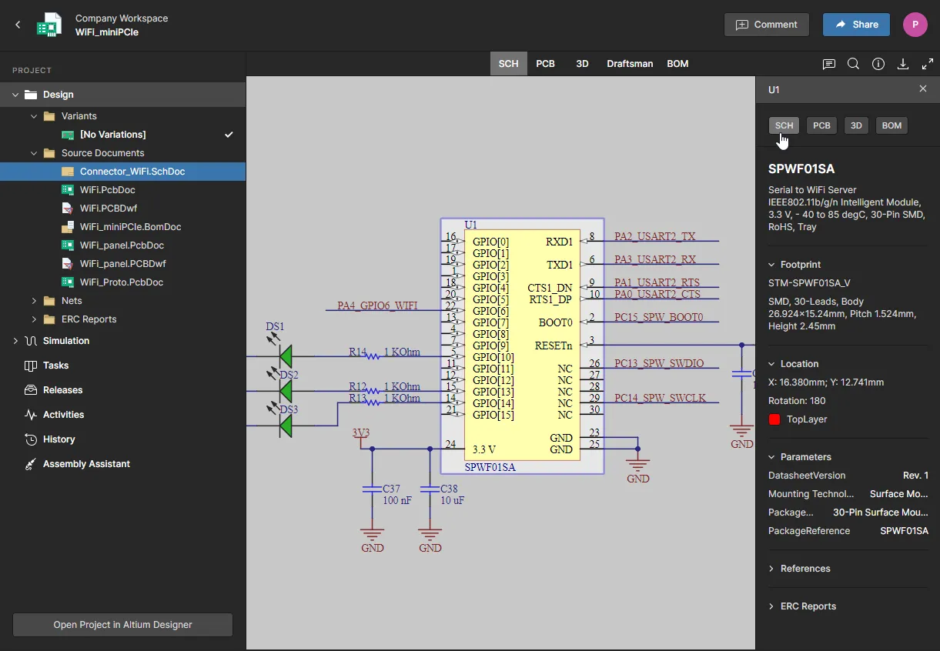This screenshot has height=651, width=940.
Task: Select the [No Variations] variant
Action: point(113,135)
